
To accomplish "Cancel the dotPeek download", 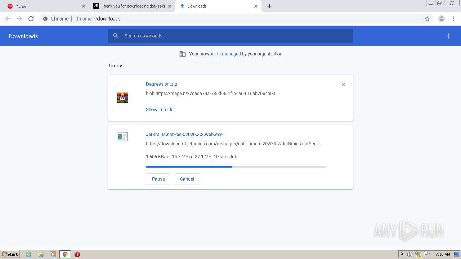I will point(187,179).
